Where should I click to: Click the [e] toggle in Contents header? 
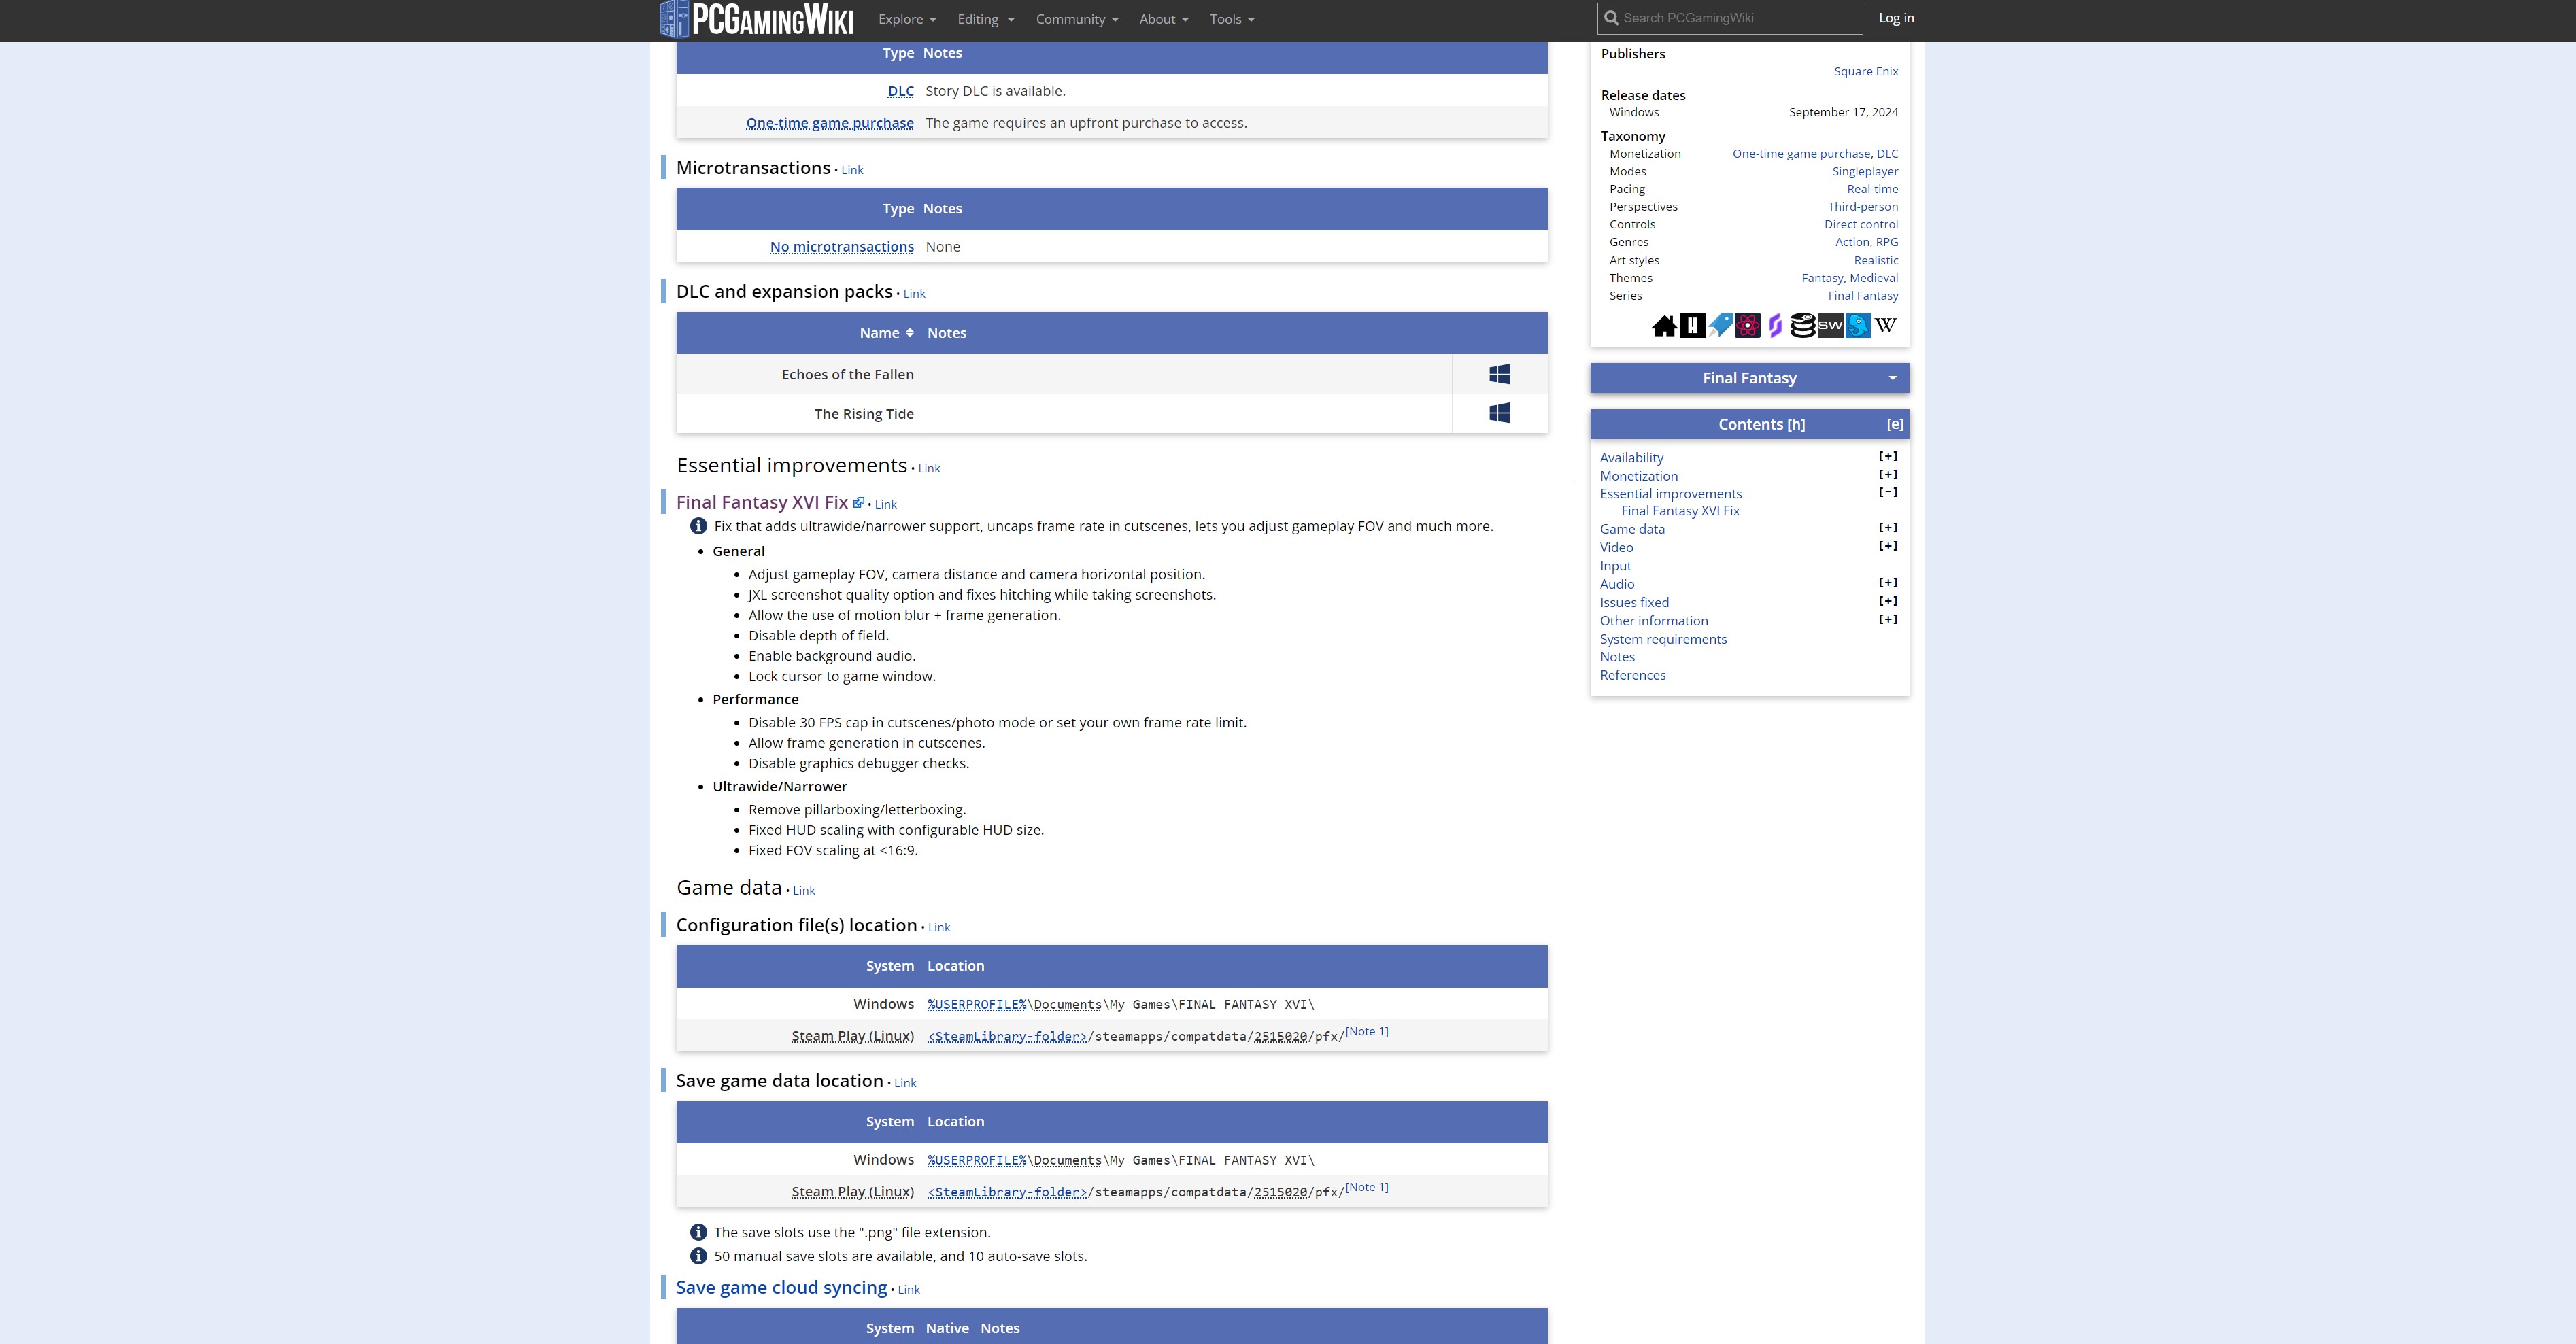(1894, 425)
